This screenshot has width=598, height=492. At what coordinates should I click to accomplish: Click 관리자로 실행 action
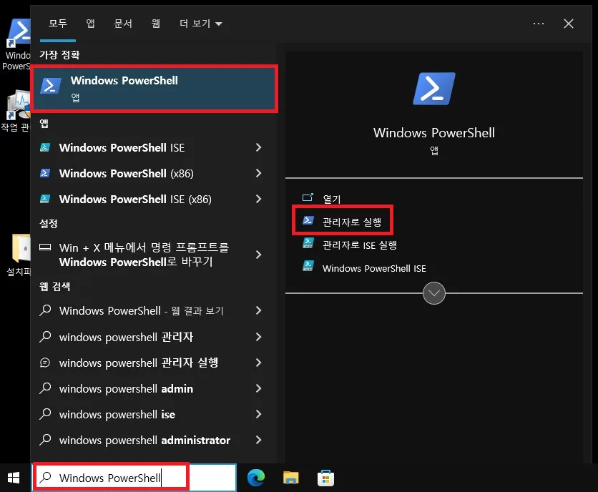352,222
